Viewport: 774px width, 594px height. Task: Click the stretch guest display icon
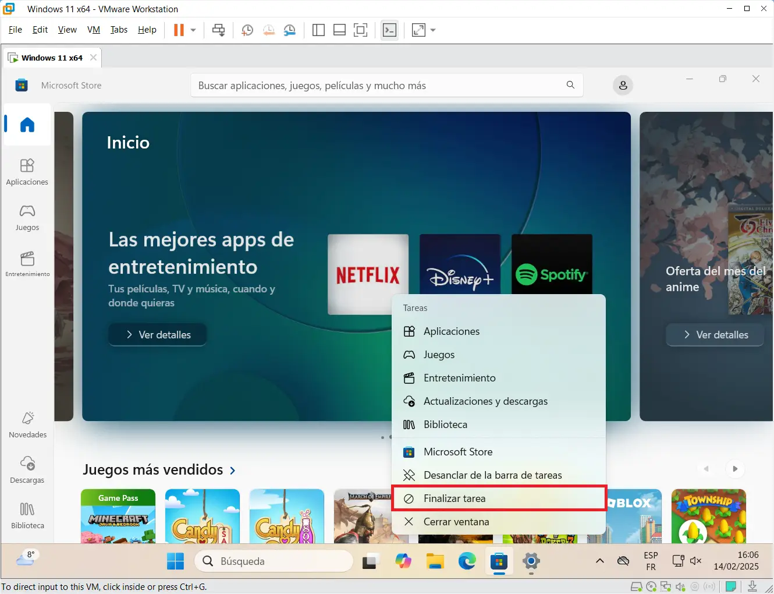tap(418, 30)
